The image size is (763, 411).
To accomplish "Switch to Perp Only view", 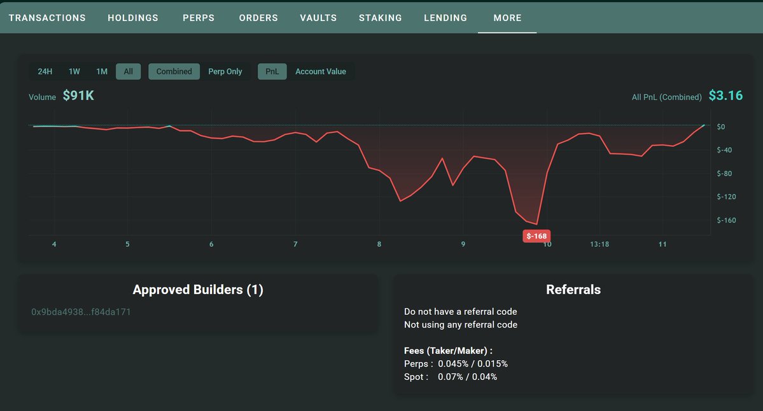I will (225, 71).
